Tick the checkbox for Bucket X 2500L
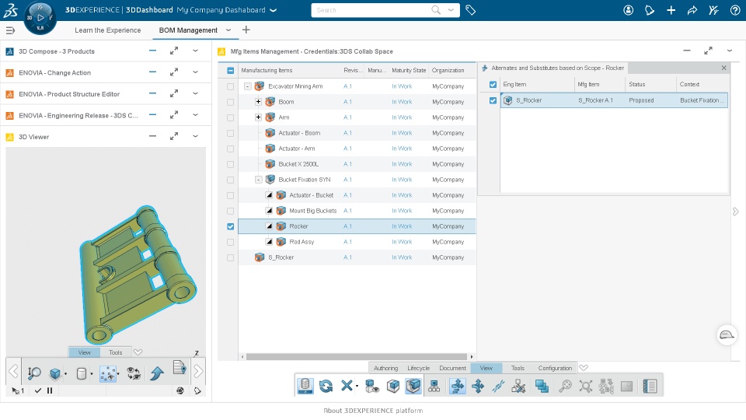Screen dimensions: 746x420 tap(230, 164)
